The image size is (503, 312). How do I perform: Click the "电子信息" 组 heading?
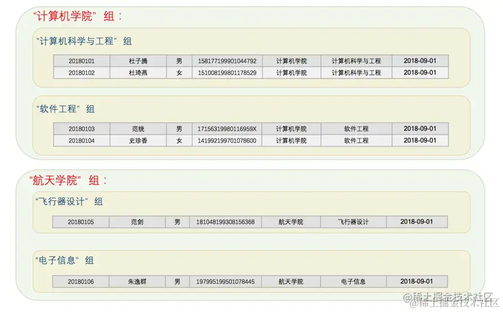click(x=65, y=260)
